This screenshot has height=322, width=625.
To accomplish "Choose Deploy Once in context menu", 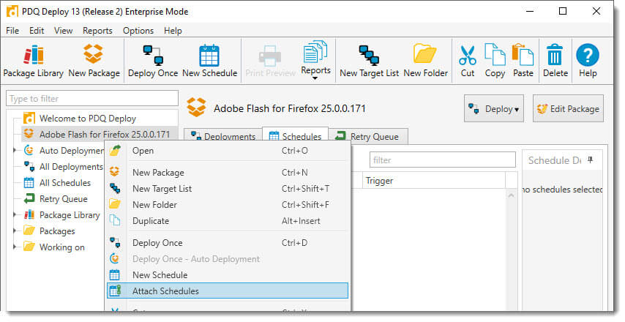I will click(227, 243).
